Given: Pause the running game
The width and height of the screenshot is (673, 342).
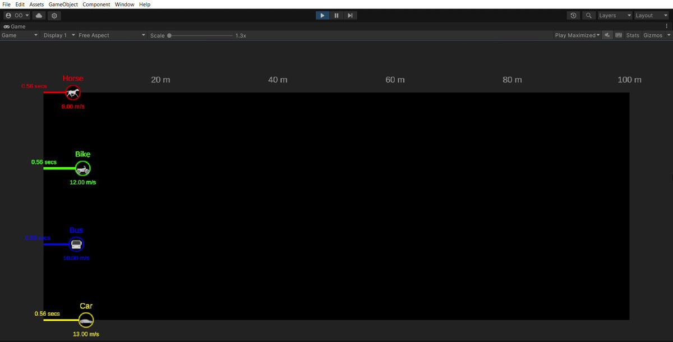Looking at the screenshot, I should coord(336,16).
